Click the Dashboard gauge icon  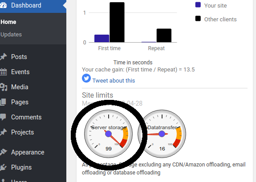[3, 5]
